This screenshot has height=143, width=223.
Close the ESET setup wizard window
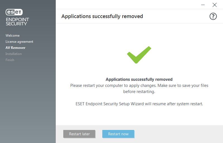tap(214, 5)
